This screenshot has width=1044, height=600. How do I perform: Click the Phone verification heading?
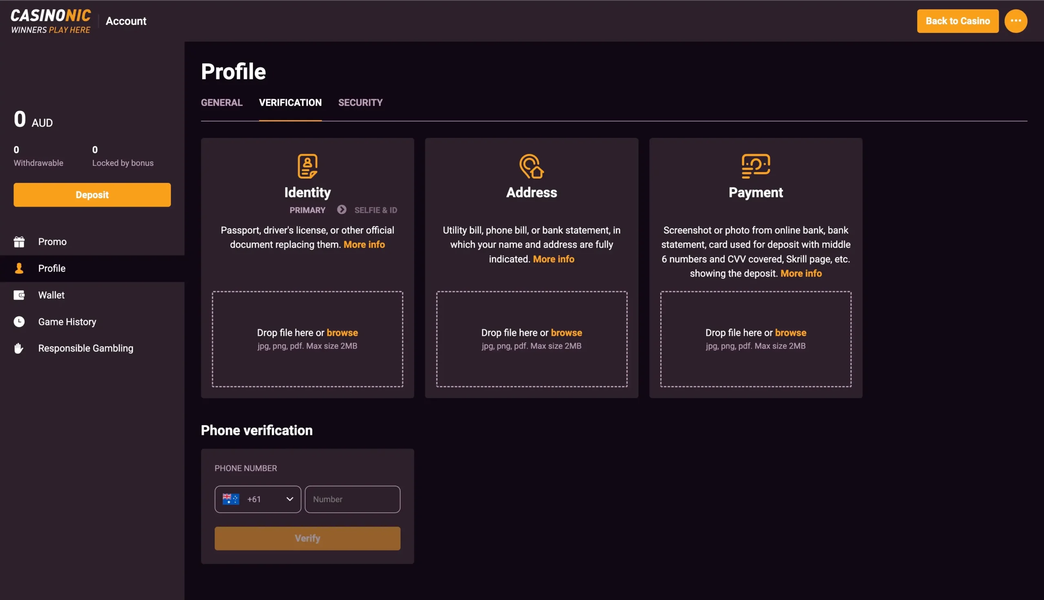pyautogui.click(x=257, y=430)
